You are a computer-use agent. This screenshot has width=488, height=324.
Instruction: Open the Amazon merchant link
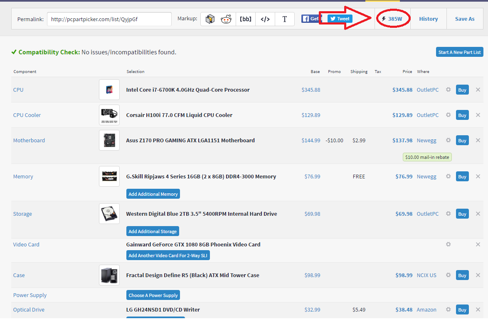pyautogui.click(x=426, y=310)
